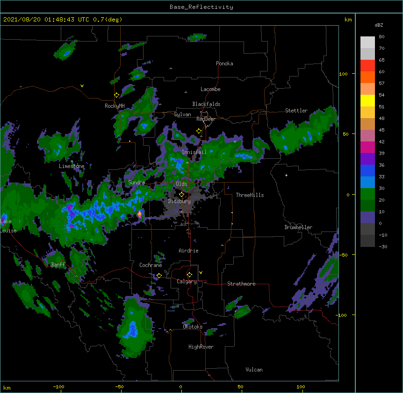Click the Strathmore label
This screenshot has height=393, width=403.
click(241, 284)
